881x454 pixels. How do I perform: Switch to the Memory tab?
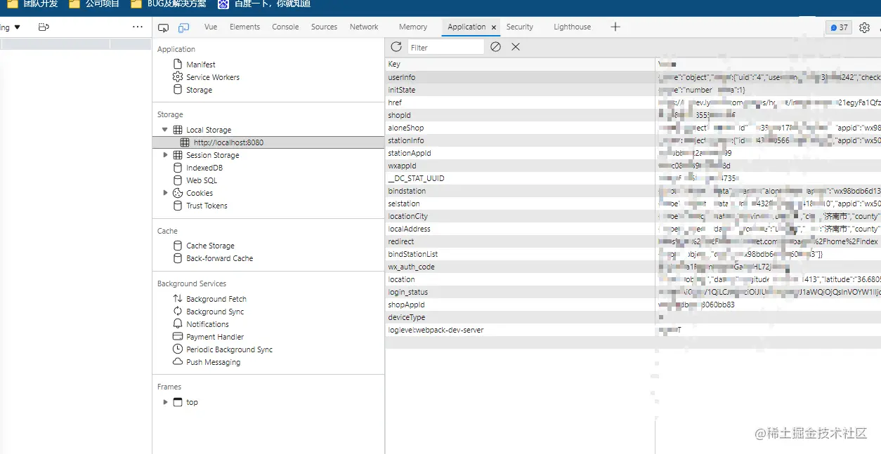413,27
